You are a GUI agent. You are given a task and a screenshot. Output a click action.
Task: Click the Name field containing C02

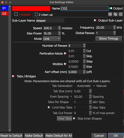pos(84,9)
